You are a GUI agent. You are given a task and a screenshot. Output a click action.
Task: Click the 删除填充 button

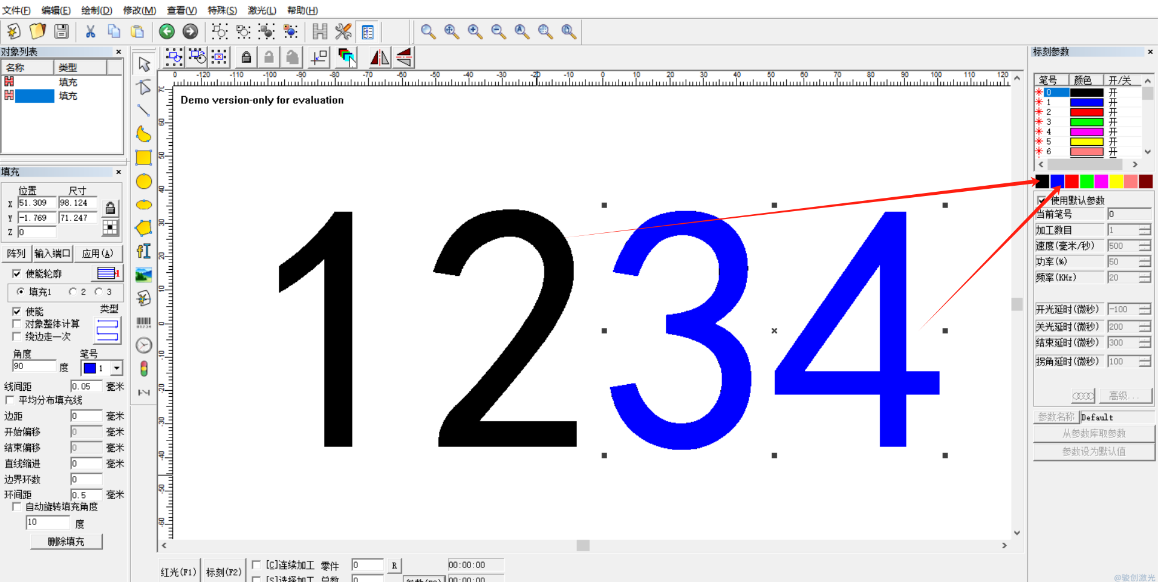point(67,541)
